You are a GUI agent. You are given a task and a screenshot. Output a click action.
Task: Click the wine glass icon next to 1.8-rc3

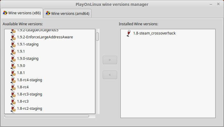13,101
